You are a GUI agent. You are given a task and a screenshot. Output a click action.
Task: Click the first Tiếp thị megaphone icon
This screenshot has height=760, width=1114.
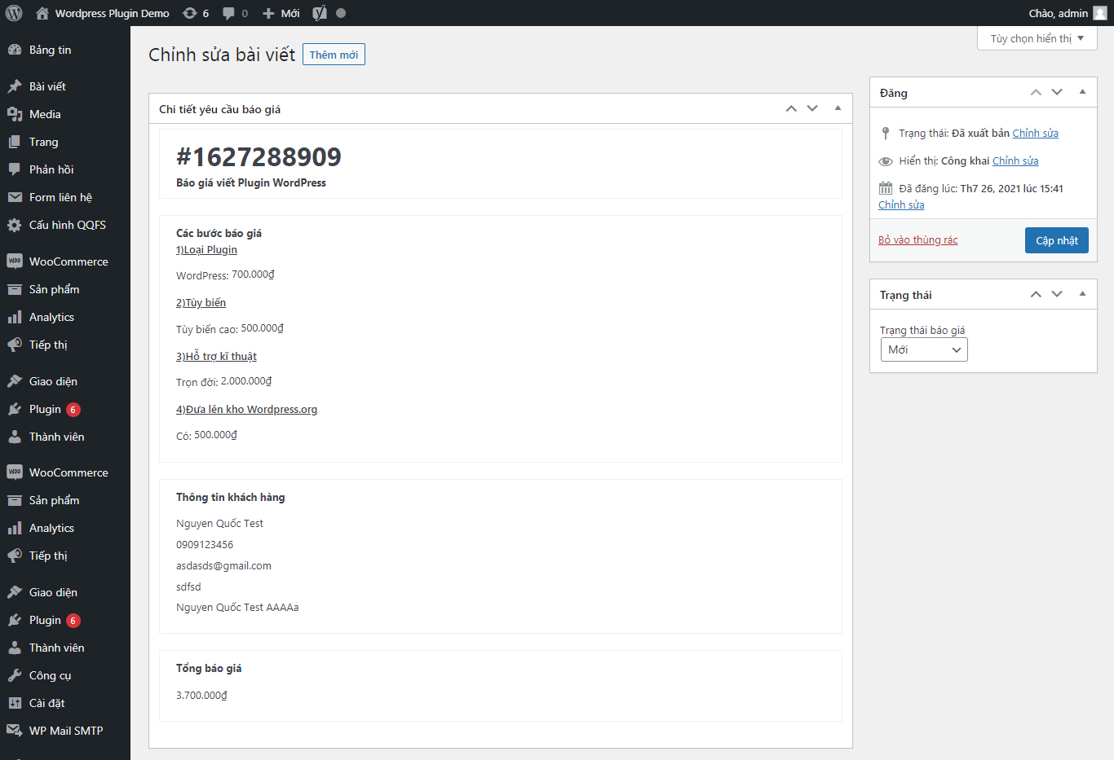click(15, 345)
